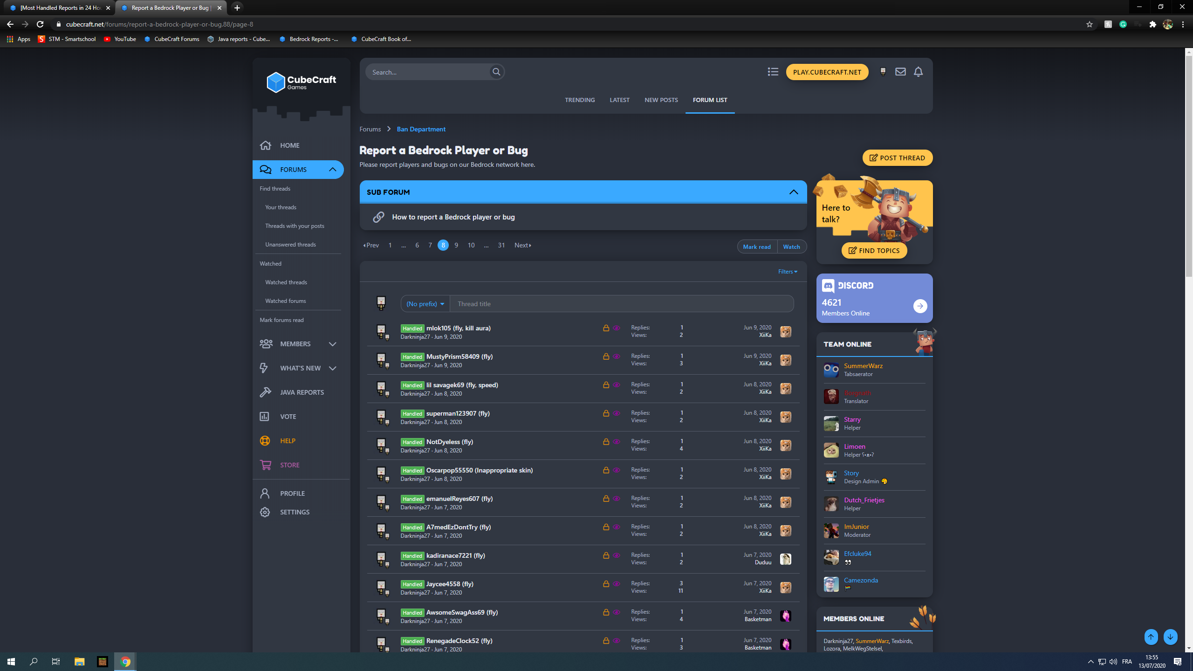Viewport: 1193px width, 671px height.
Task: Click the user avatar icon in header
Action: coord(883,72)
